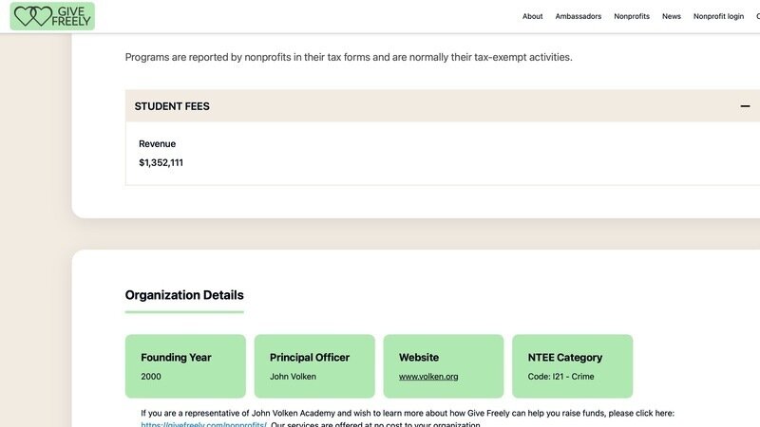Viewport: 760px width, 427px height.
Task: Open the About menu item
Action: tap(533, 16)
